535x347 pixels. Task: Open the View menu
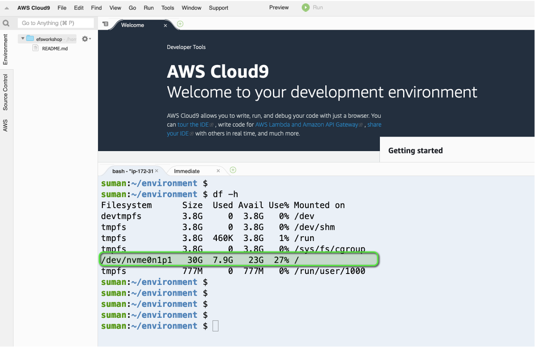coord(115,8)
